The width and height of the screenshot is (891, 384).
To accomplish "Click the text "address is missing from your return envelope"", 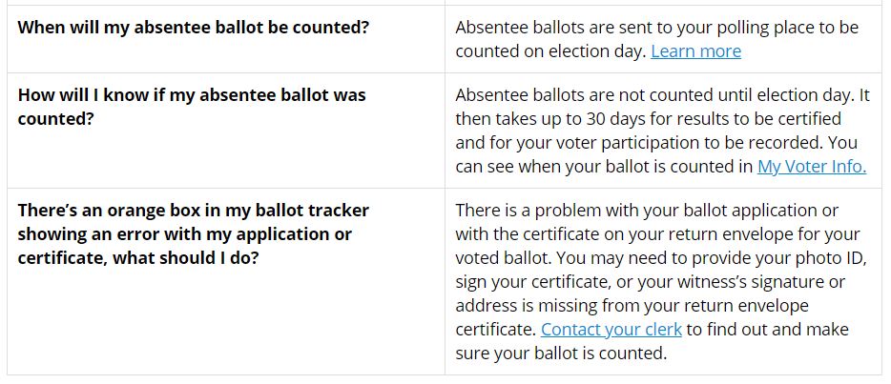I will click(x=632, y=306).
